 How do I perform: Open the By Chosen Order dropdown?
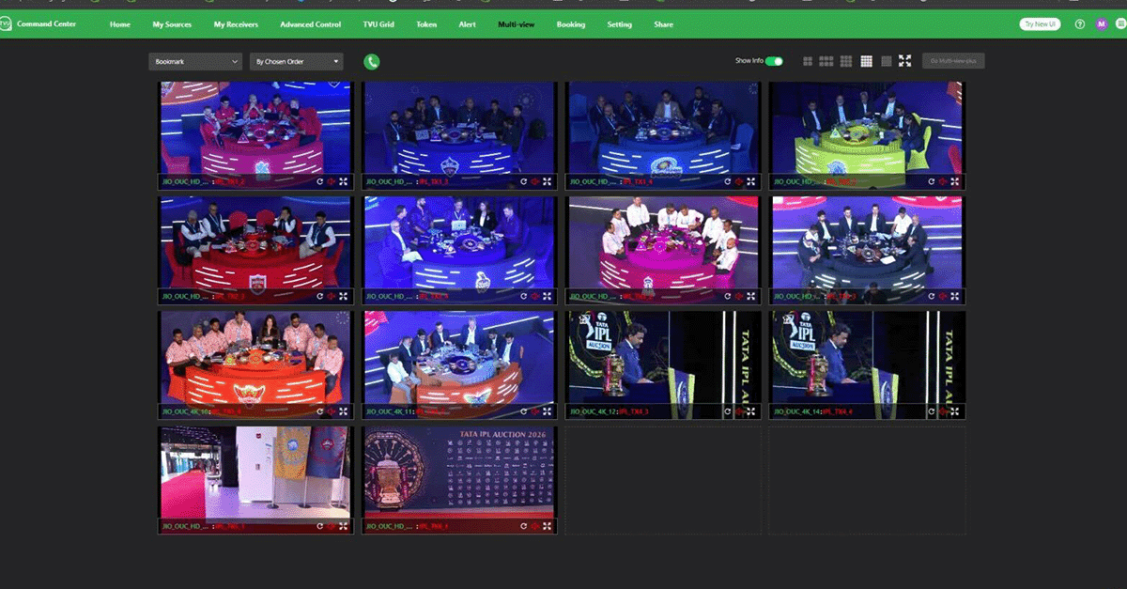click(x=297, y=62)
